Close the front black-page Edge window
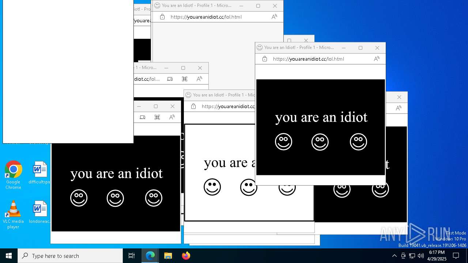 pyautogui.click(x=377, y=47)
